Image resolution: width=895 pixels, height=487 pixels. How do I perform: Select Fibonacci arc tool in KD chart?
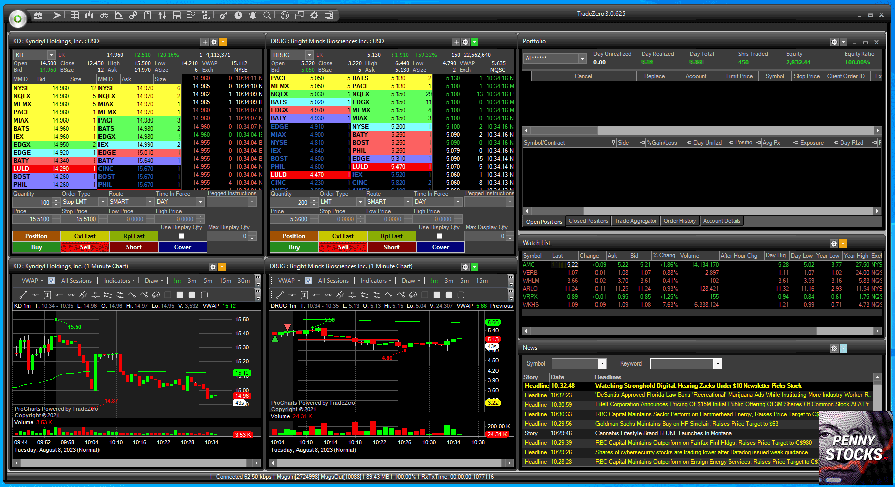(156, 295)
